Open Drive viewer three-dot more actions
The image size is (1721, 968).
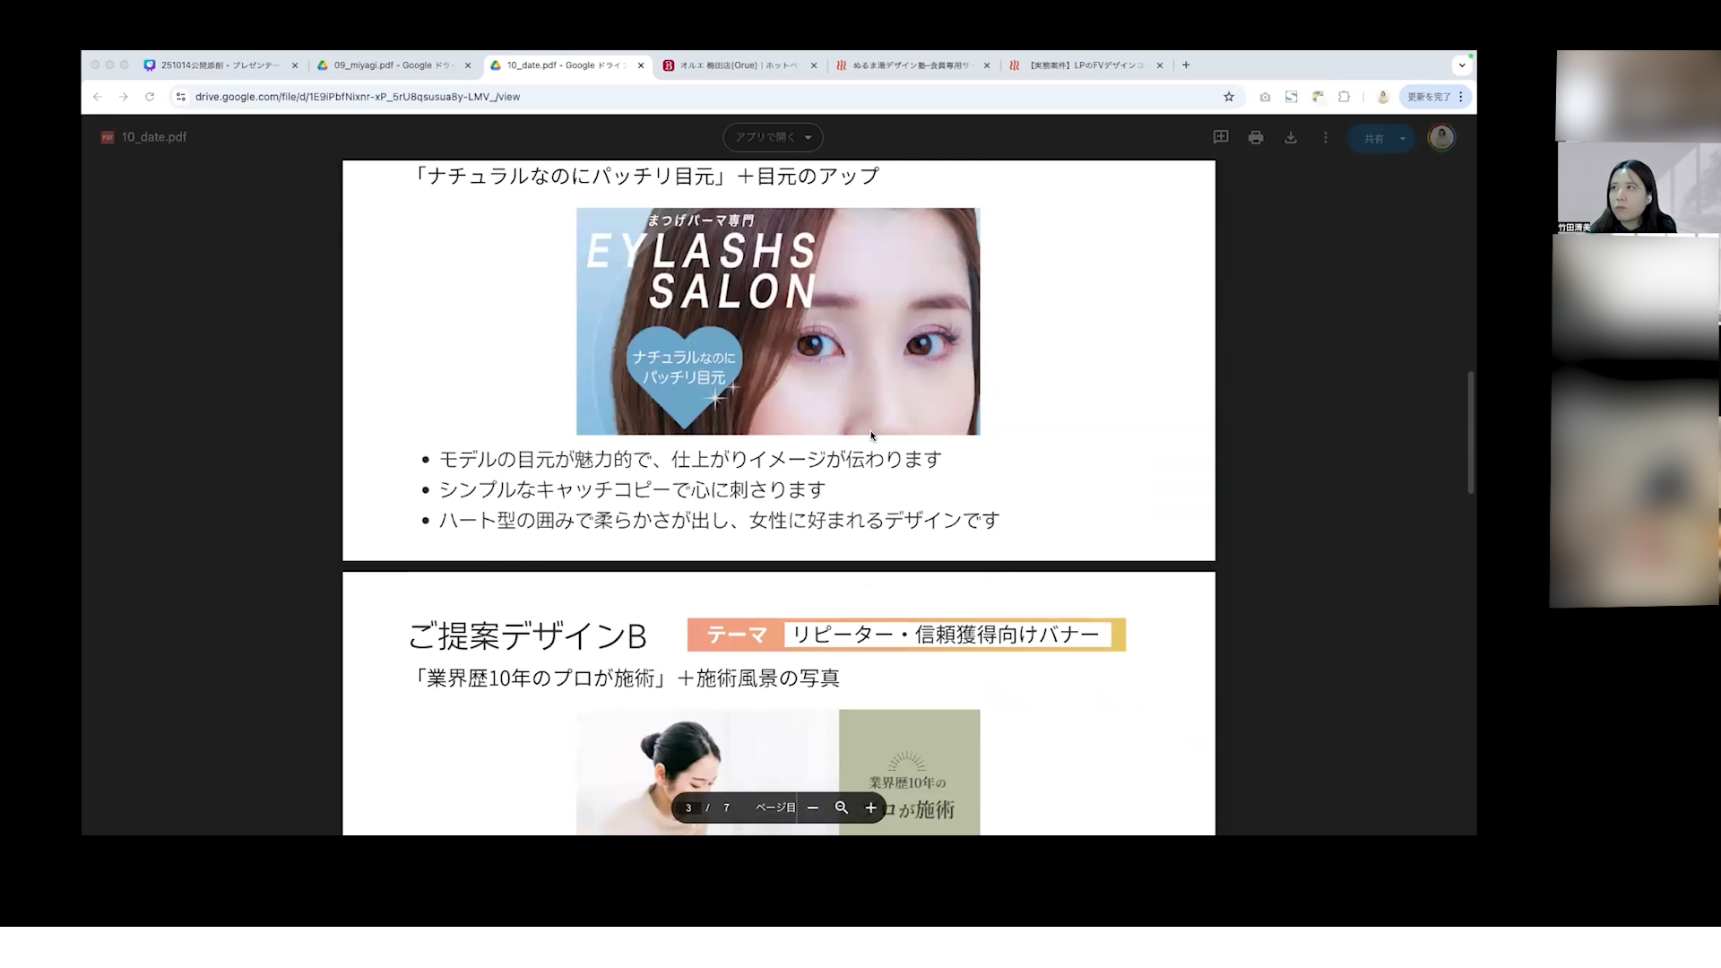(1326, 137)
